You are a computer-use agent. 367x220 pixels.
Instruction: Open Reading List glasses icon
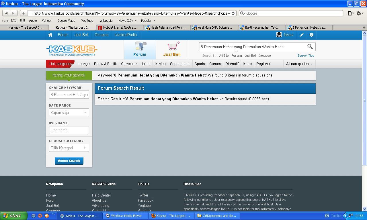point(5,21)
